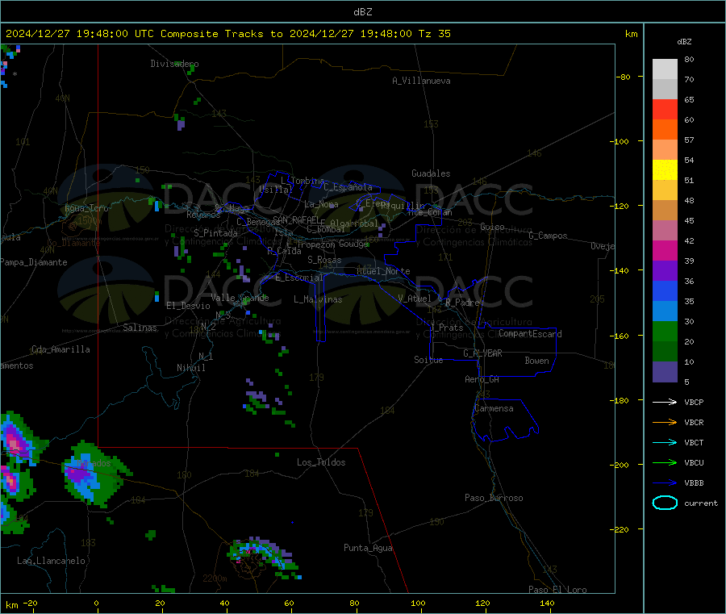Select the 39 dBZ magenta legend swatch
726x614 pixels.
point(665,250)
